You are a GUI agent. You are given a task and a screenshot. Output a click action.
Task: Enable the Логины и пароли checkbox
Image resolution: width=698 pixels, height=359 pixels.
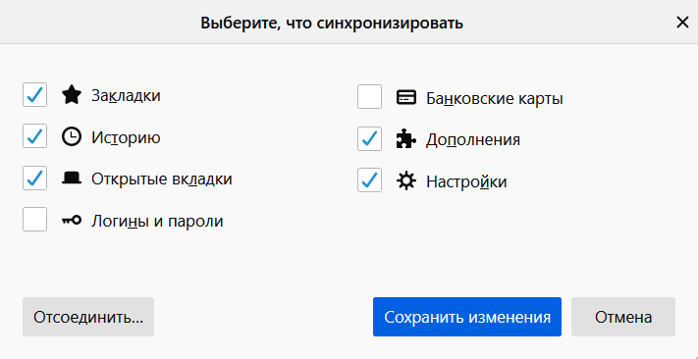[34, 220]
